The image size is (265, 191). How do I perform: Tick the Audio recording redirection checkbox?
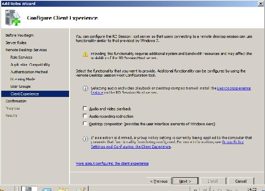coord(85,116)
